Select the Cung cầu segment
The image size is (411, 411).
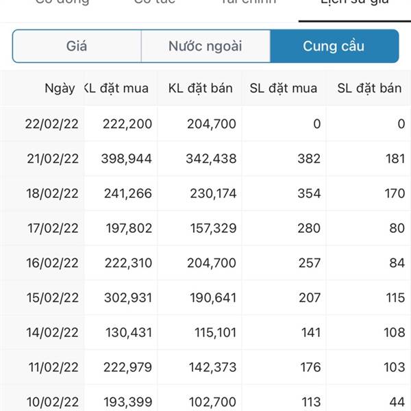(334, 46)
